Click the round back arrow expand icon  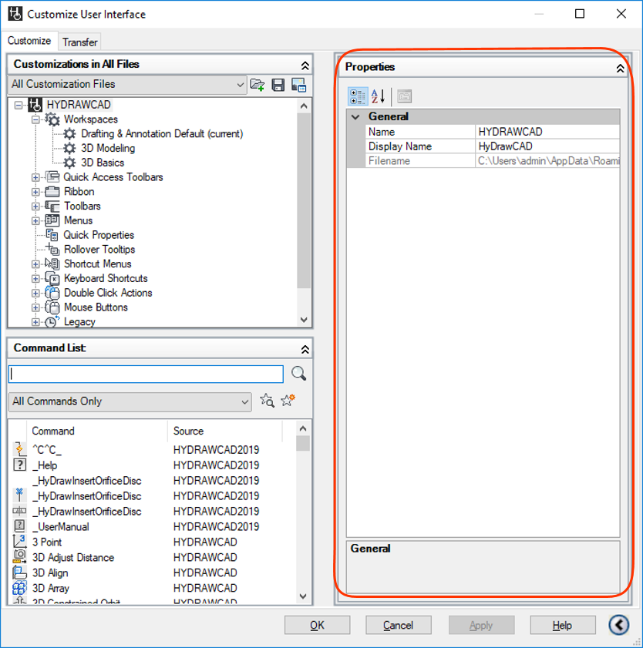[x=619, y=624]
